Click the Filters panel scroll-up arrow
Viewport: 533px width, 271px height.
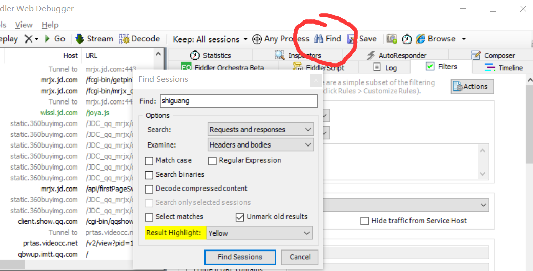pyautogui.click(x=529, y=80)
